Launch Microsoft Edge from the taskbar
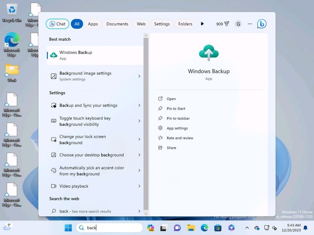314x235 pixels. click(204, 227)
